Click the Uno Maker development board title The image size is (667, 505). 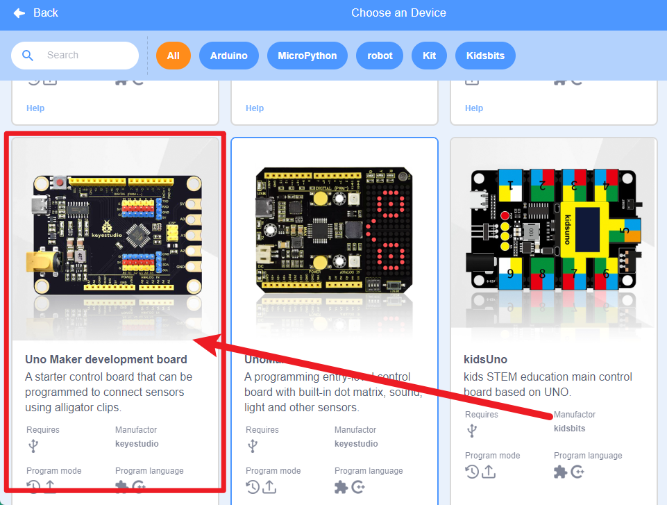pyautogui.click(x=106, y=359)
